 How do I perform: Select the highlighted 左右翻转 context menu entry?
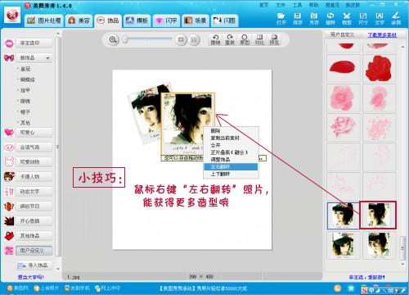pyautogui.click(x=231, y=166)
